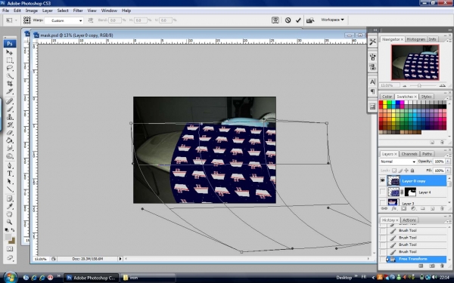Select the Rectangular Marquee tool
The image size is (454, 283).
pos(9,60)
